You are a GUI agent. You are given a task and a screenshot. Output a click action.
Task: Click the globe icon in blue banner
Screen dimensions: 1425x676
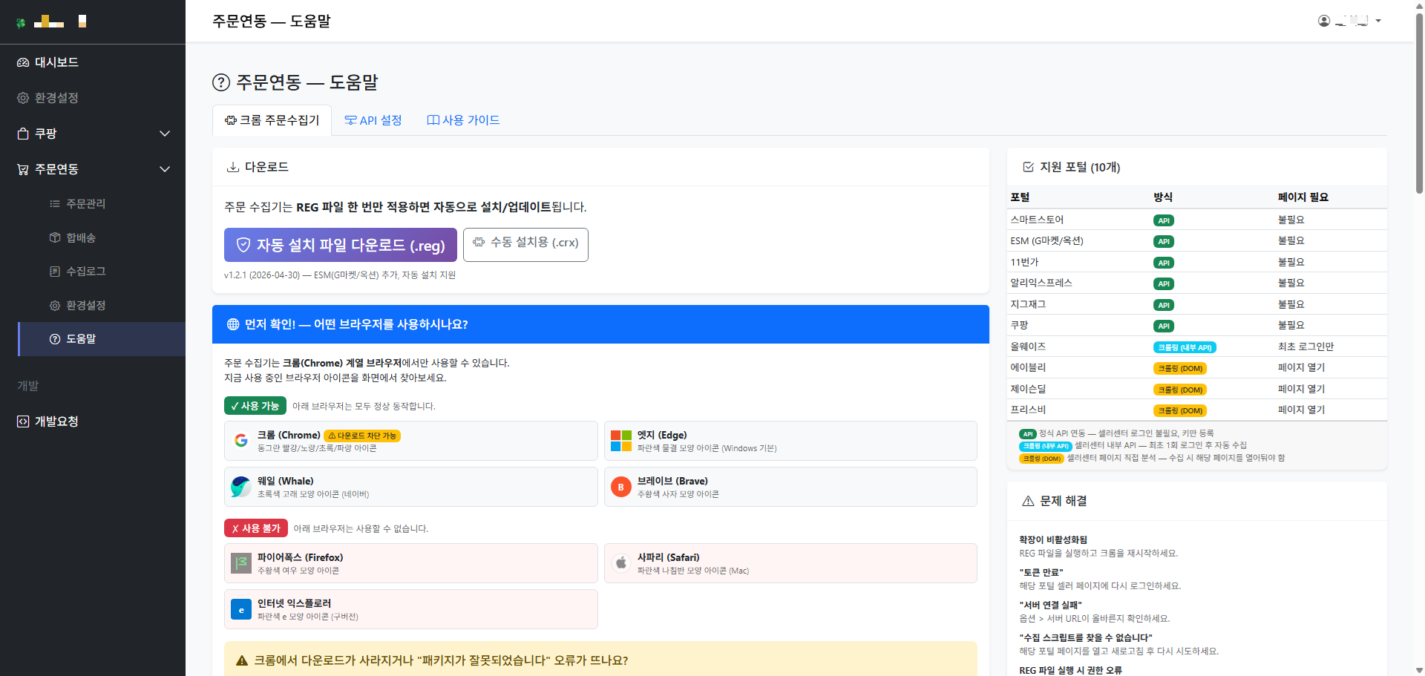233,324
